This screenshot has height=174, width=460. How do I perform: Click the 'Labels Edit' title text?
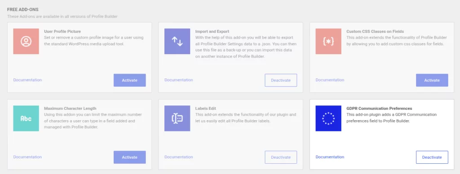click(x=206, y=109)
